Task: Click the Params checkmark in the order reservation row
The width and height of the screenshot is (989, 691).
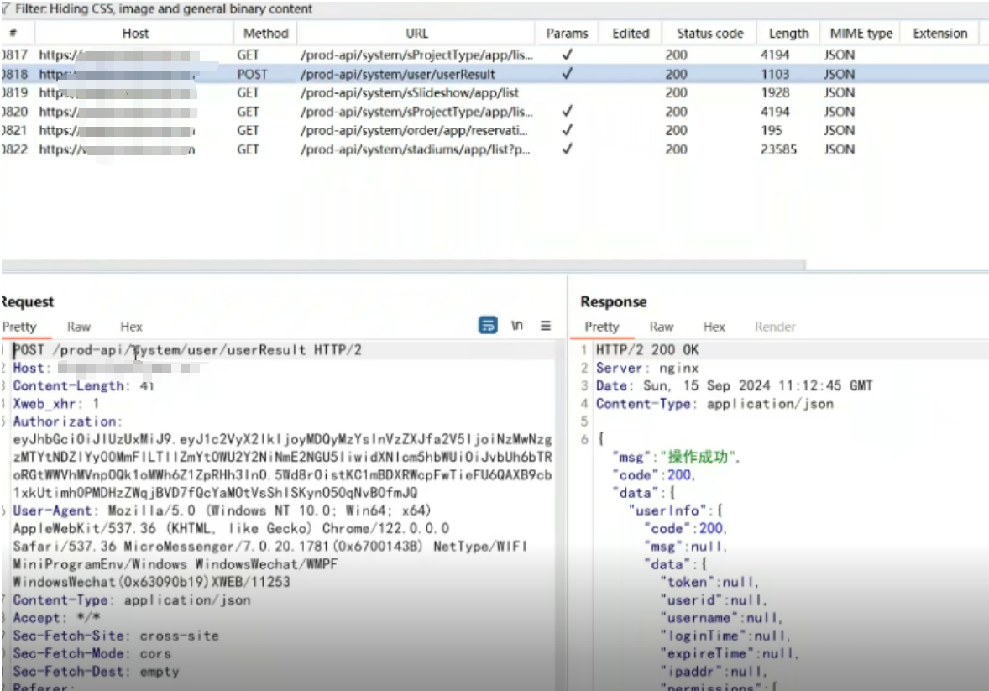Action: coord(567,130)
